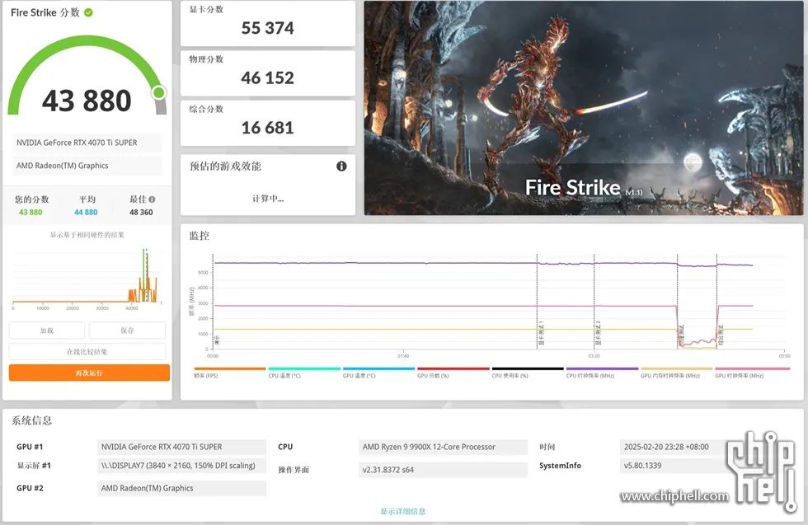Click the GPU #2 'AMD Radeon(TM) Graphics' field
Screen dimensions: 808x525
tap(182, 488)
